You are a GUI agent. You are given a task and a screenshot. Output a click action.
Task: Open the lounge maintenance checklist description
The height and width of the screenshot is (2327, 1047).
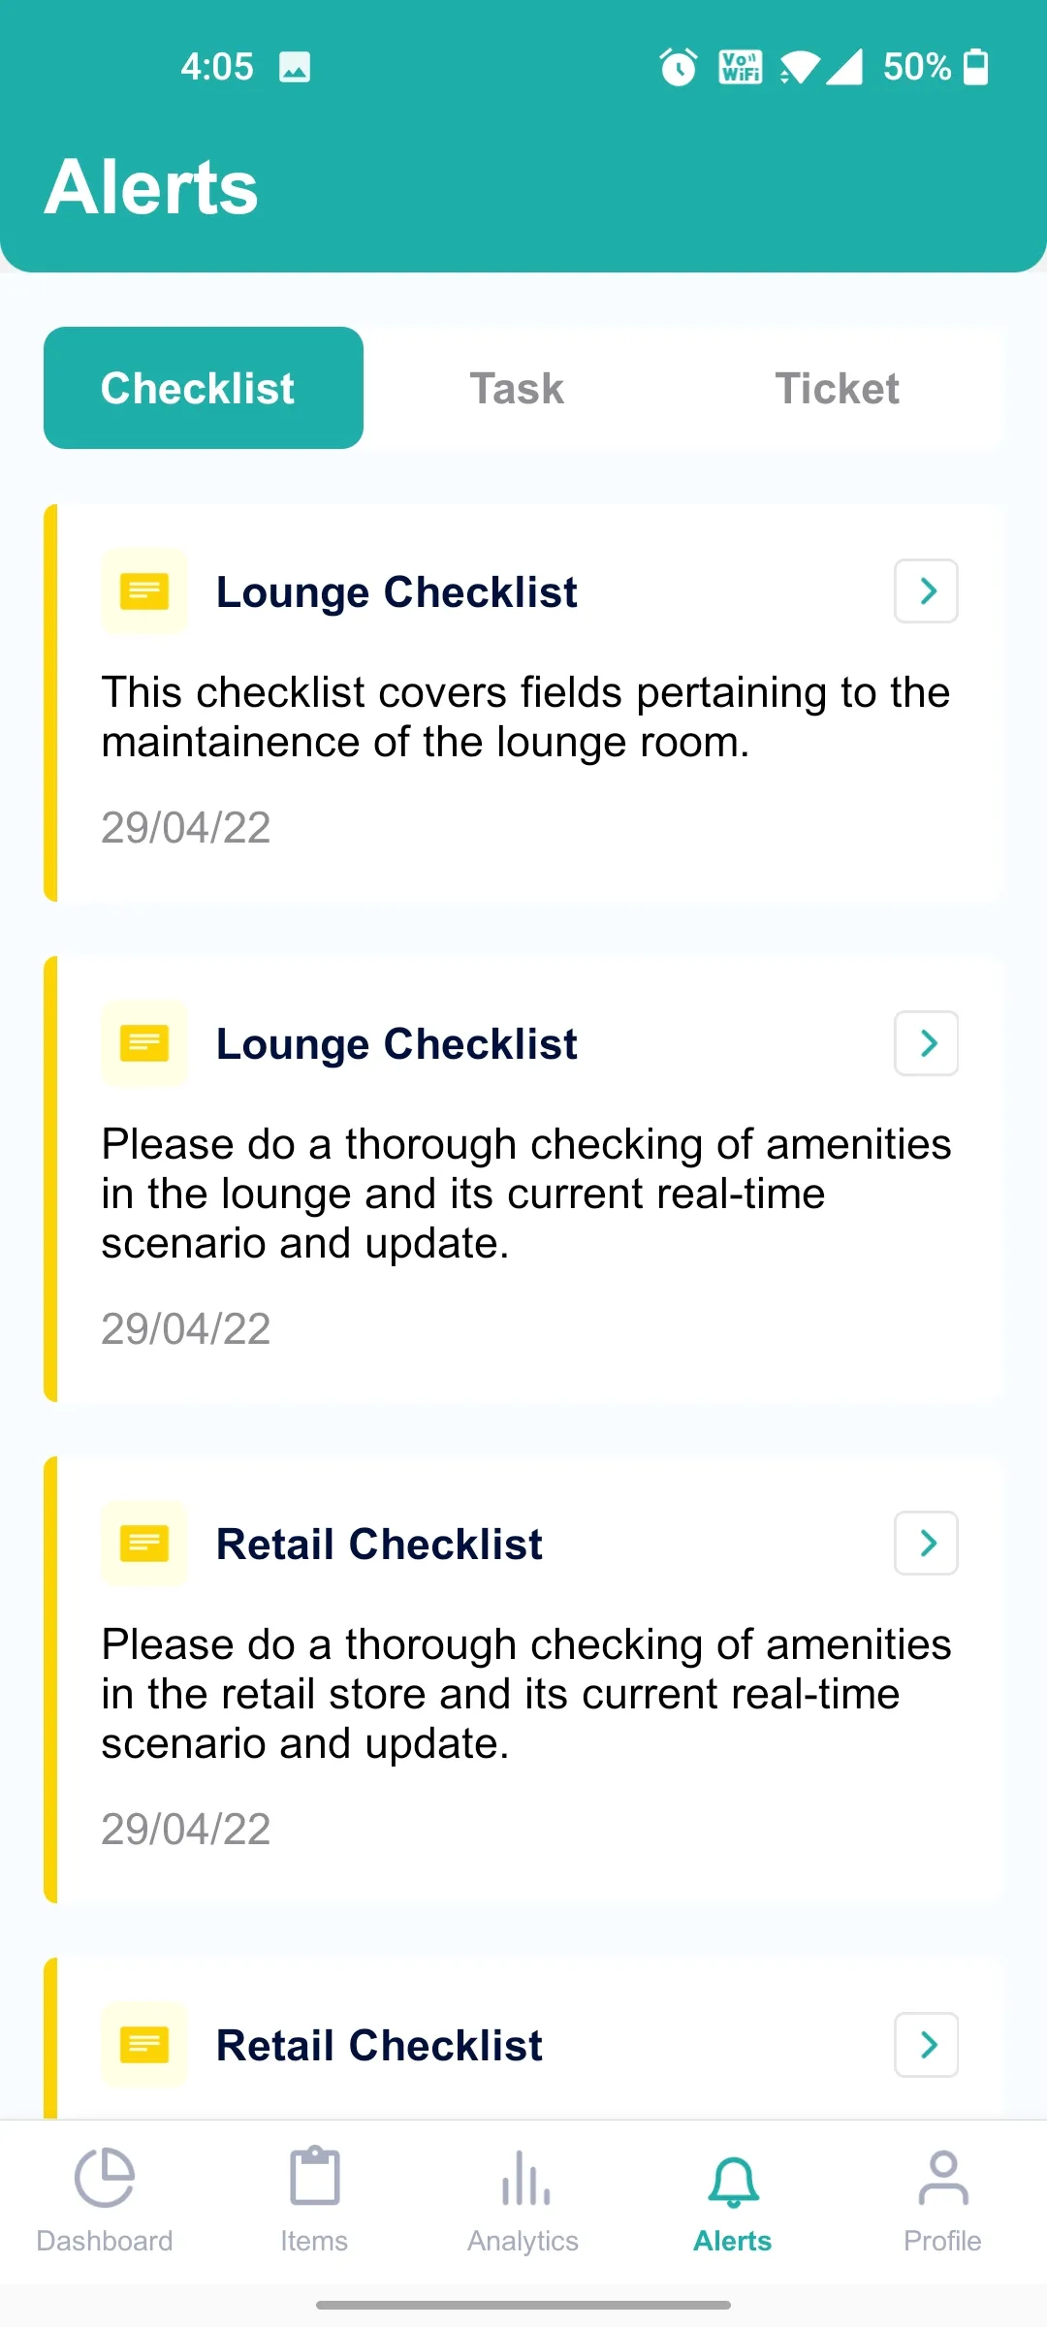525,717
